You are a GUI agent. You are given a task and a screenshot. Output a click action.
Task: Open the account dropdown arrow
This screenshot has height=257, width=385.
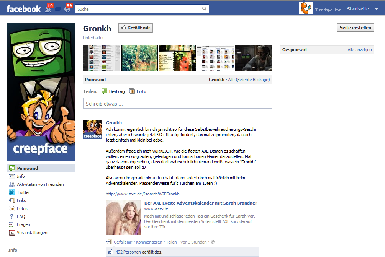(377, 9)
